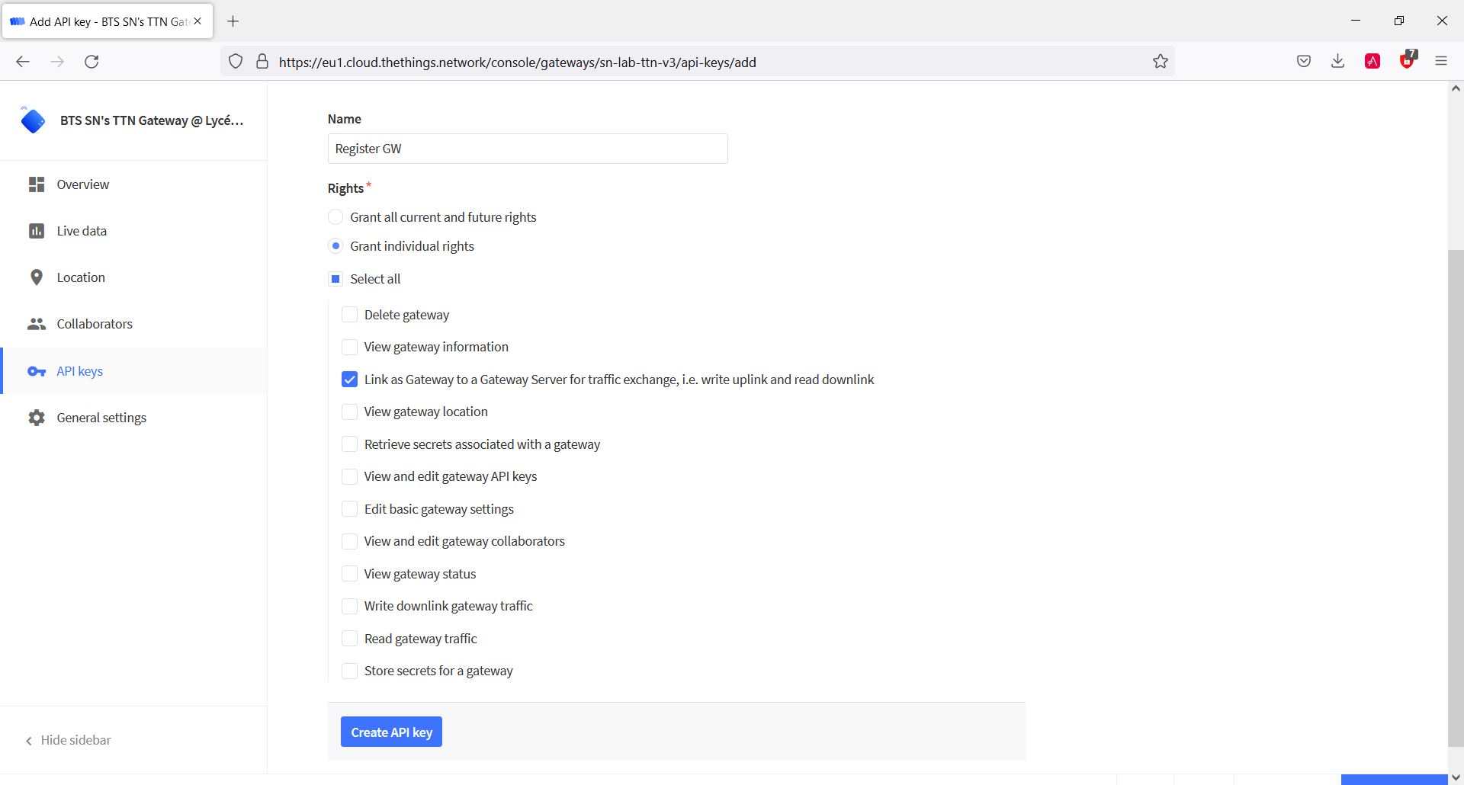Check View gateway status right

tap(349, 574)
